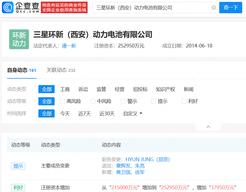
Task: Open legal representative 潘一新 profile
Action: (x=69, y=46)
